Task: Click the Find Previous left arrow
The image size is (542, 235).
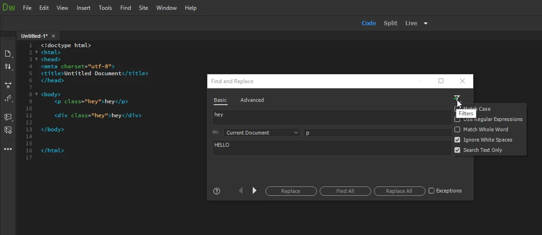Action: tap(241, 191)
